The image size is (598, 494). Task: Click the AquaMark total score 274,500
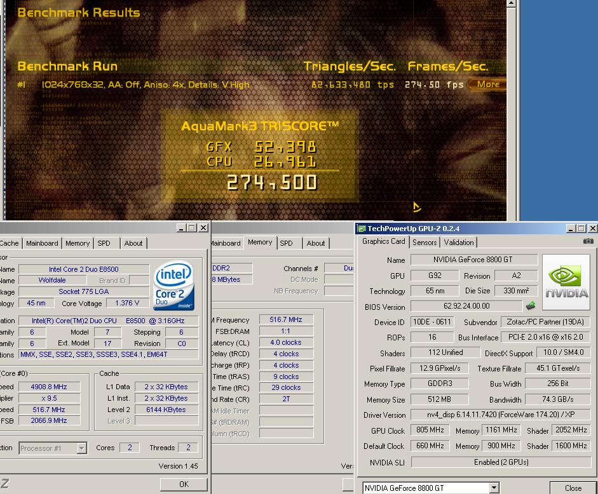point(271,182)
